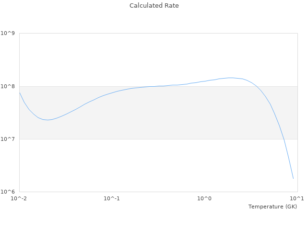Select the 10^7 y-axis label
The height and width of the screenshot is (230, 307).
tap(8, 139)
